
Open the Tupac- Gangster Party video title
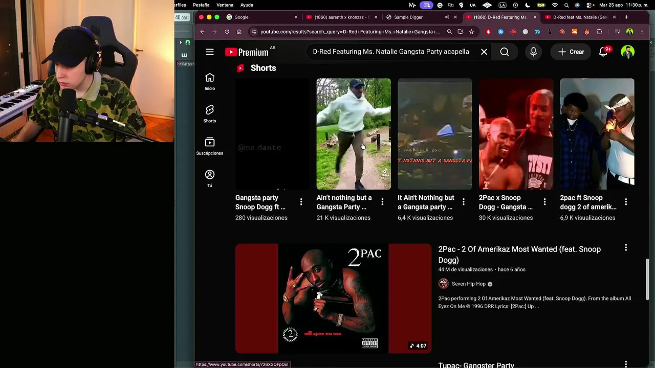(x=476, y=365)
